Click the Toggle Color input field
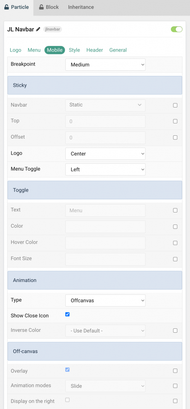The height and width of the screenshot is (409, 190). tap(106, 227)
